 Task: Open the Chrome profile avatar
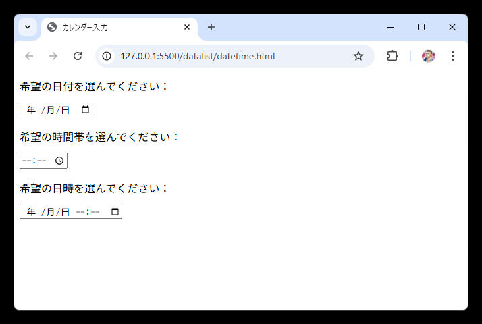(x=429, y=56)
